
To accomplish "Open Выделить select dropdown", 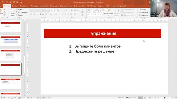I will [x=144, y=15].
